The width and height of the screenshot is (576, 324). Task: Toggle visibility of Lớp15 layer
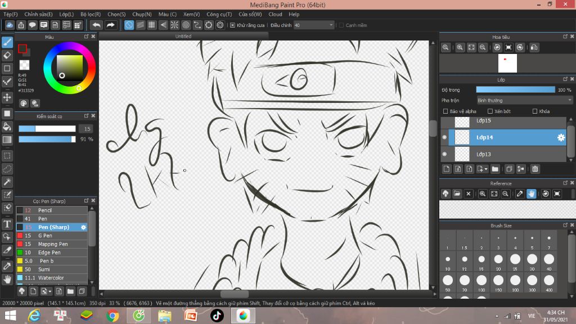point(444,121)
